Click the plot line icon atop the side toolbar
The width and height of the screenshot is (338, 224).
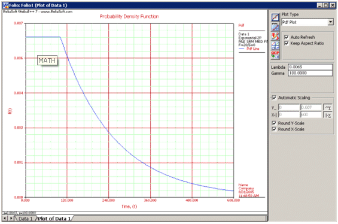(275, 17)
